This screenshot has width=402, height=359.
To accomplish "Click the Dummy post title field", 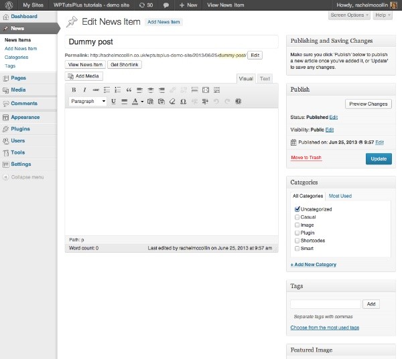I will click(x=172, y=41).
